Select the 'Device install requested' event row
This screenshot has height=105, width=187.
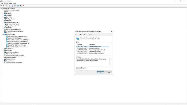93,47
